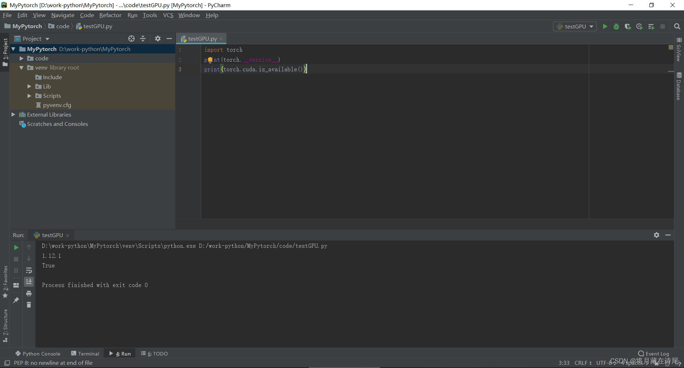Toggle tool window bars icon in status bar

(7, 363)
